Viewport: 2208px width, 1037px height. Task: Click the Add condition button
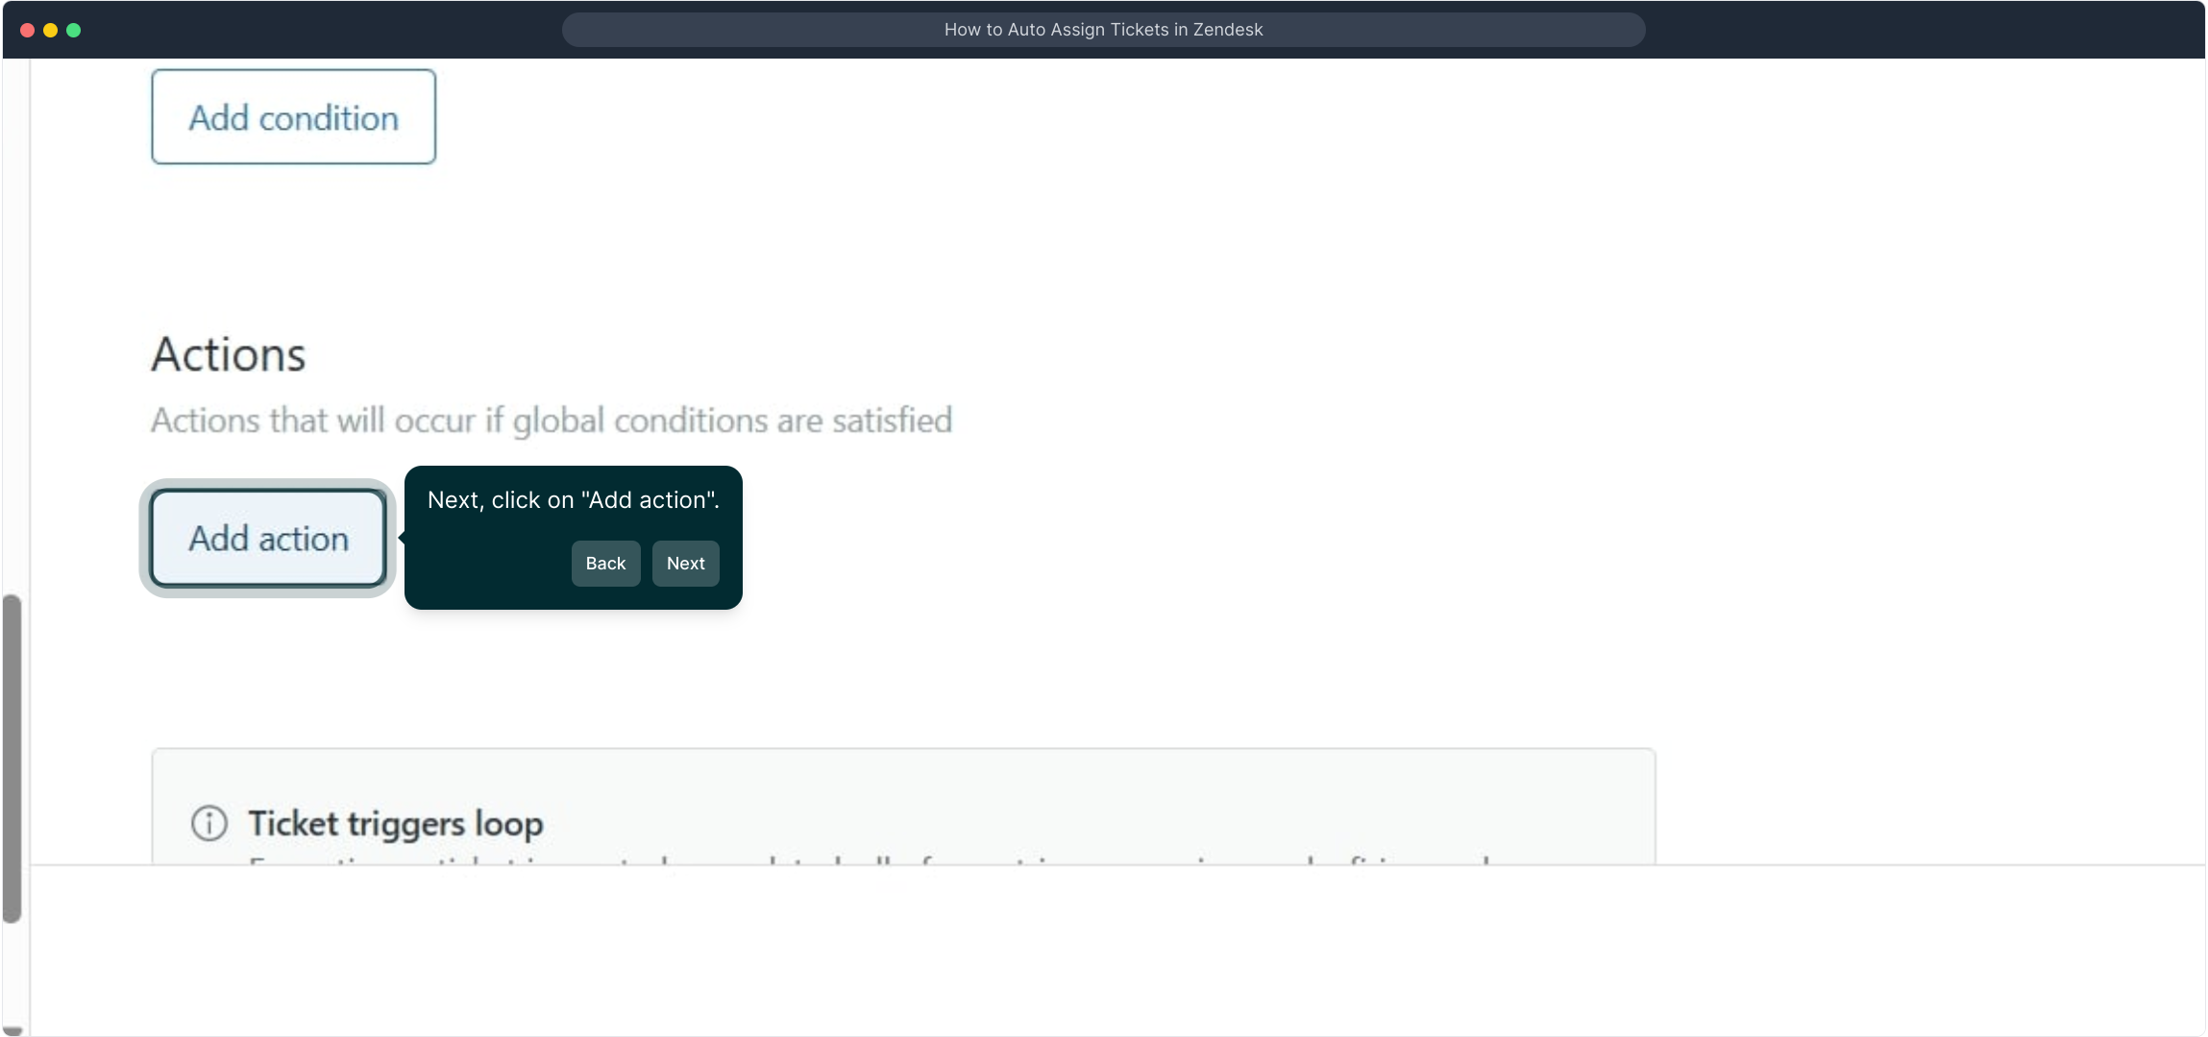(293, 117)
